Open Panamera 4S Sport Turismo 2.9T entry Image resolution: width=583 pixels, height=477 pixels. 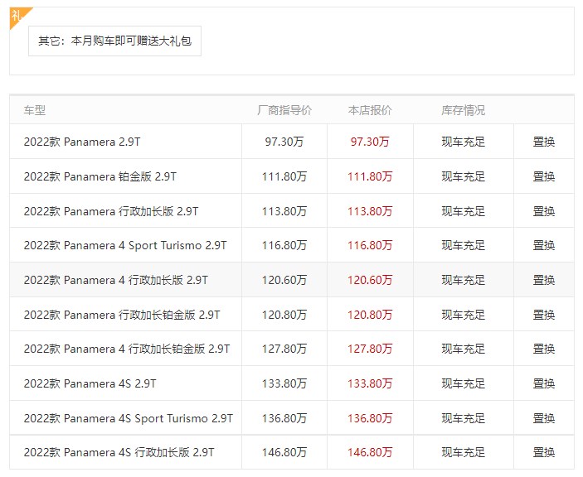129,418
